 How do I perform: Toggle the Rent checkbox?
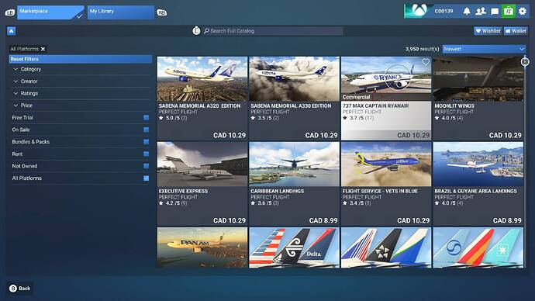146,154
